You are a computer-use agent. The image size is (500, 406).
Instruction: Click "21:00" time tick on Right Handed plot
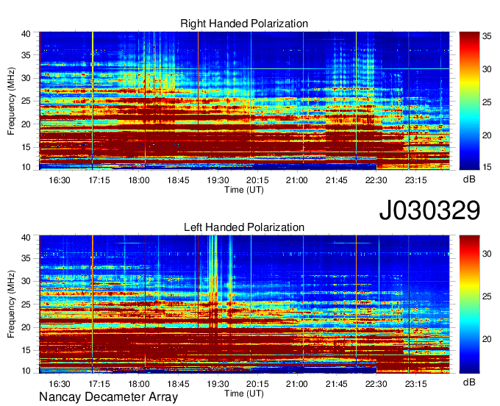[297, 180]
